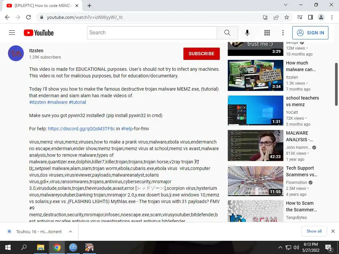
Task: Click the page vertical scrollbar thumb
Action: (x=336, y=84)
